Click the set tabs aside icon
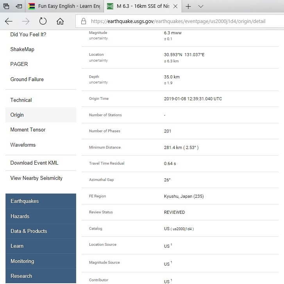The width and height of the screenshot is (284, 284). [18, 7]
